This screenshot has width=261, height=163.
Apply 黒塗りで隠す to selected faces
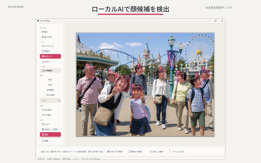click(x=135, y=152)
